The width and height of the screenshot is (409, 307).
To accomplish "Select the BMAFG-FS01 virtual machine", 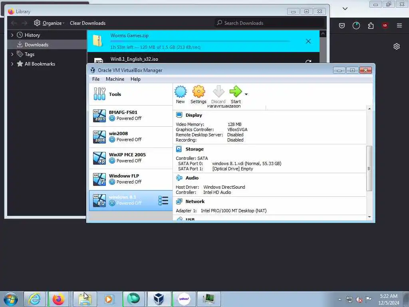I will pyautogui.click(x=131, y=116).
